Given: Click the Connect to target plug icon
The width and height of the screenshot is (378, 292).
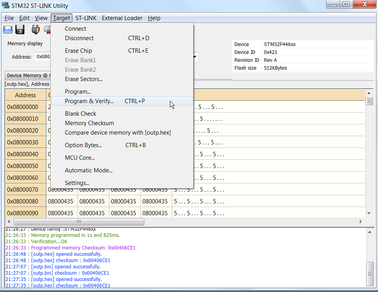Looking at the screenshot, I should pos(35,30).
